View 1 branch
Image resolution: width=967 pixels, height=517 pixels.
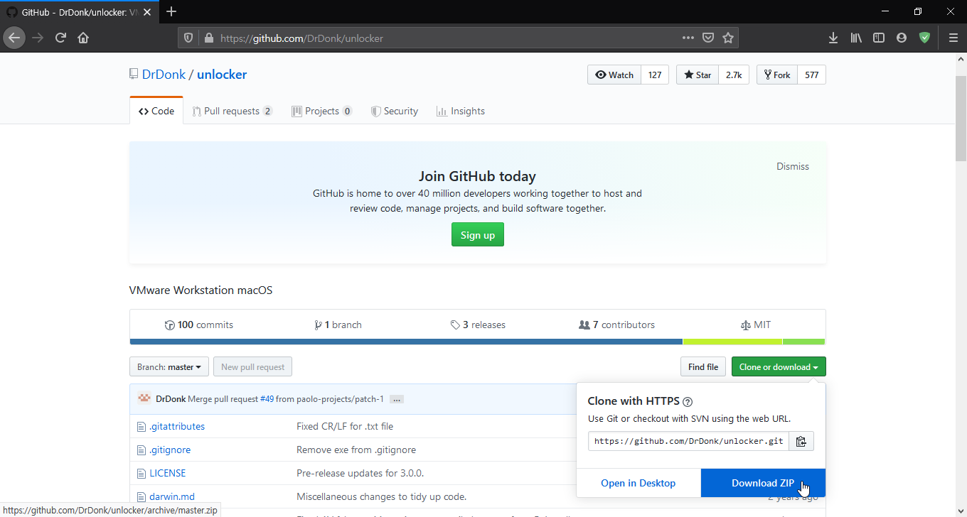pyautogui.click(x=338, y=325)
